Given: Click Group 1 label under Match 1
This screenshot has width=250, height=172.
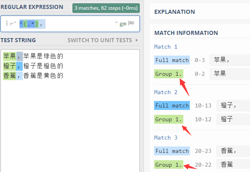Looking at the screenshot, I should 169,74.
